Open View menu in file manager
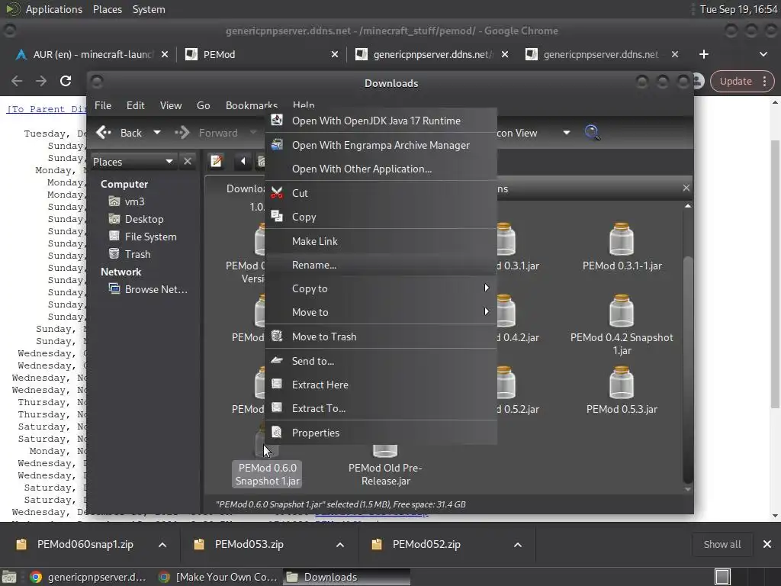Screen dimensions: 781x586 click(x=171, y=105)
